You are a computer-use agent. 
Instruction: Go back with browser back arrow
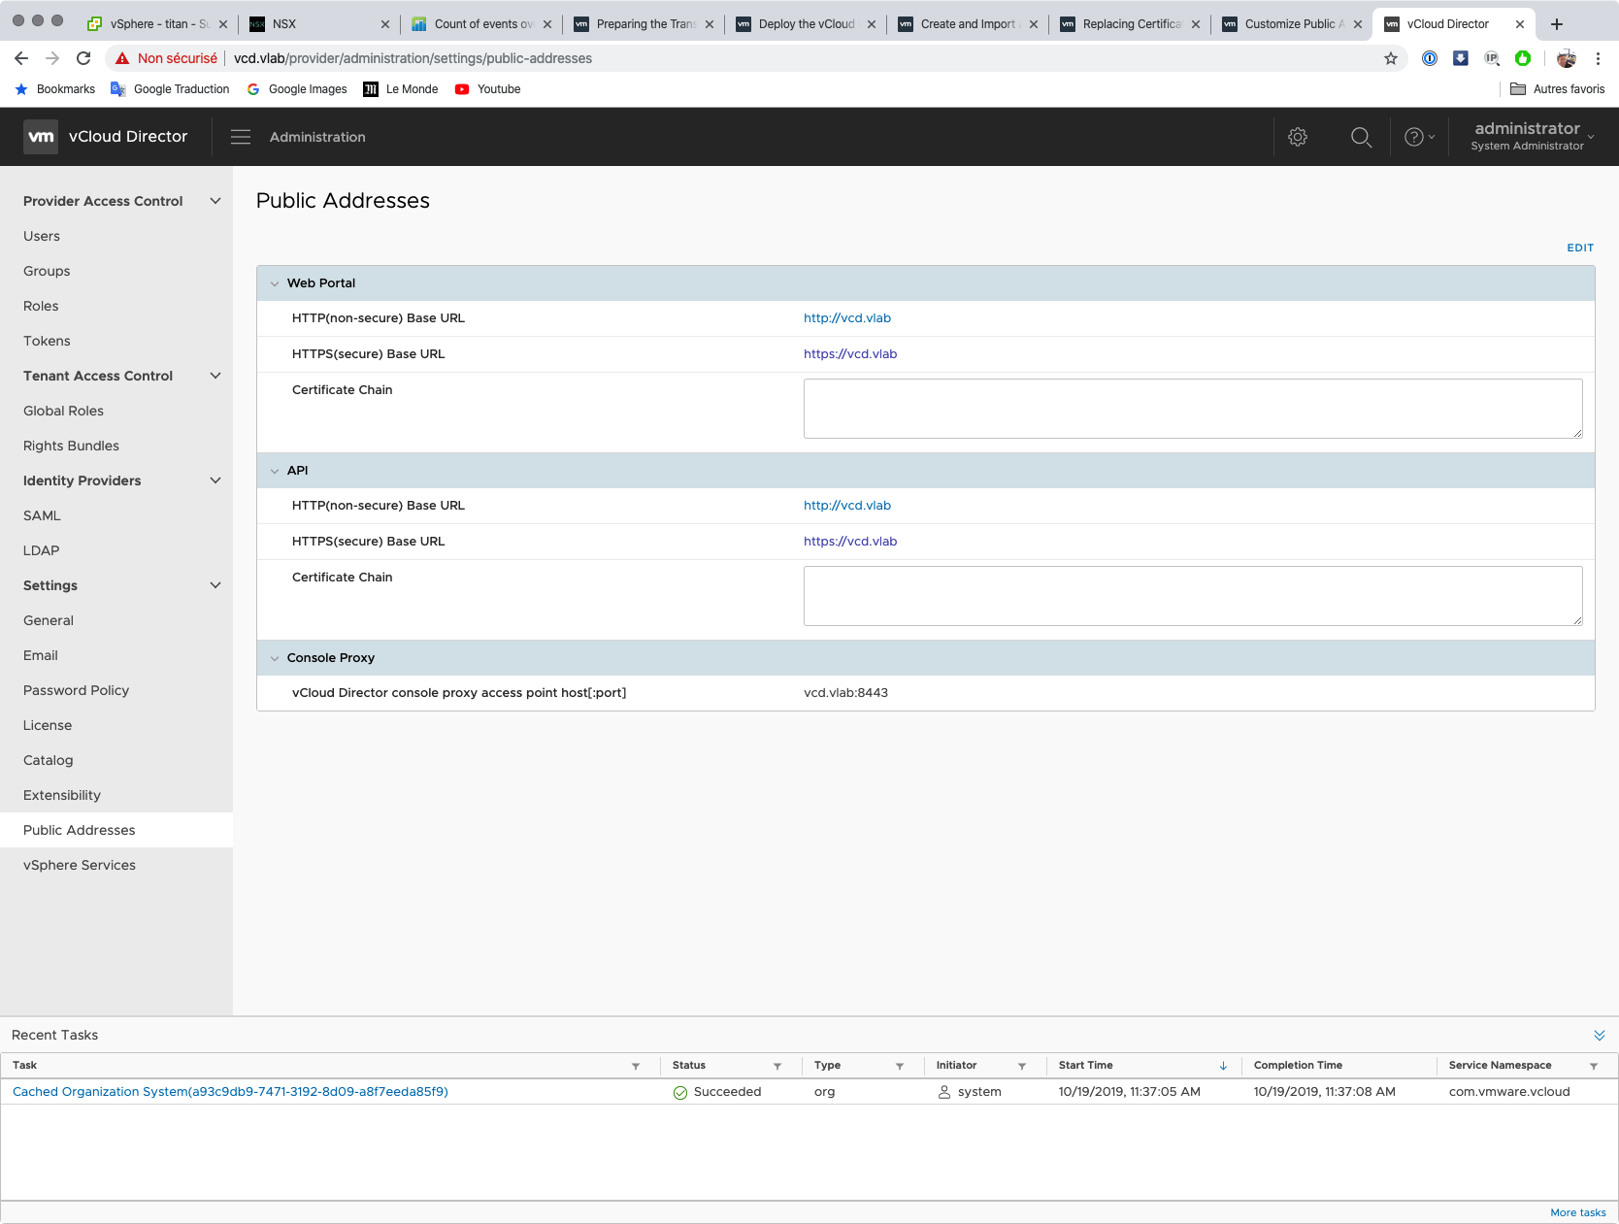21,58
